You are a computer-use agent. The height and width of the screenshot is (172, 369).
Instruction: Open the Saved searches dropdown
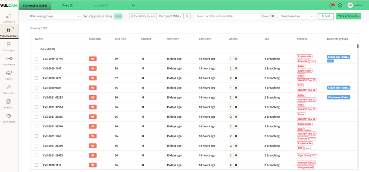tap(297, 16)
